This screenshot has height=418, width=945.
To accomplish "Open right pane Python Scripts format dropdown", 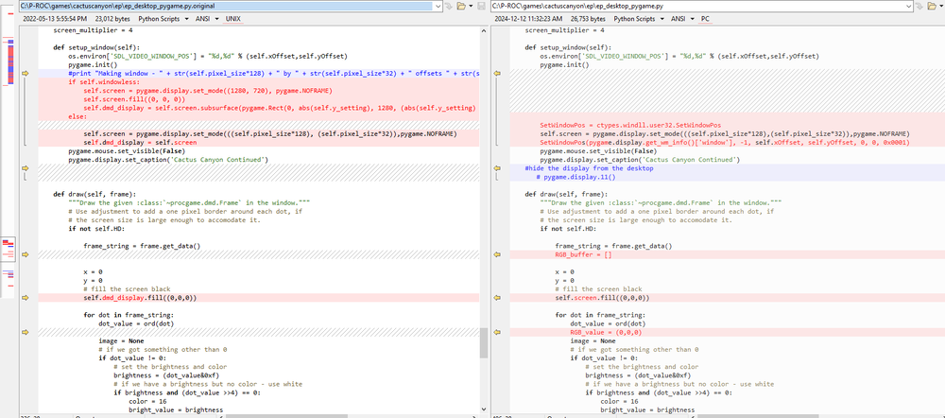I will tap(640, 19).
